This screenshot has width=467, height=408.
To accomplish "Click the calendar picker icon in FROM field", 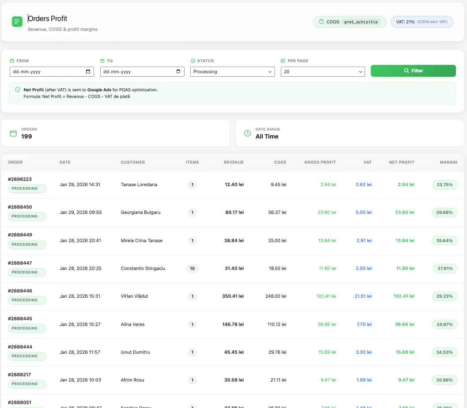I will pyautogui.click(x=88, y=71).
